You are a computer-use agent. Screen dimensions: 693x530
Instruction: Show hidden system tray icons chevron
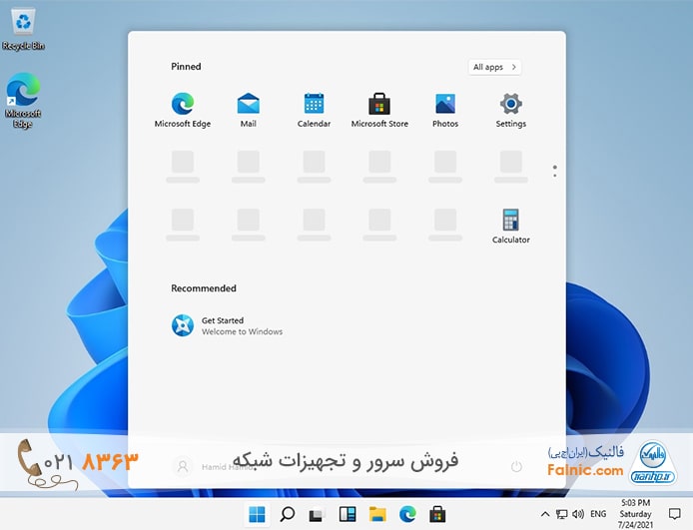click(x=545, y=514)
